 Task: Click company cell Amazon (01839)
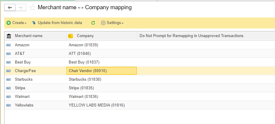tap(101, 45)
